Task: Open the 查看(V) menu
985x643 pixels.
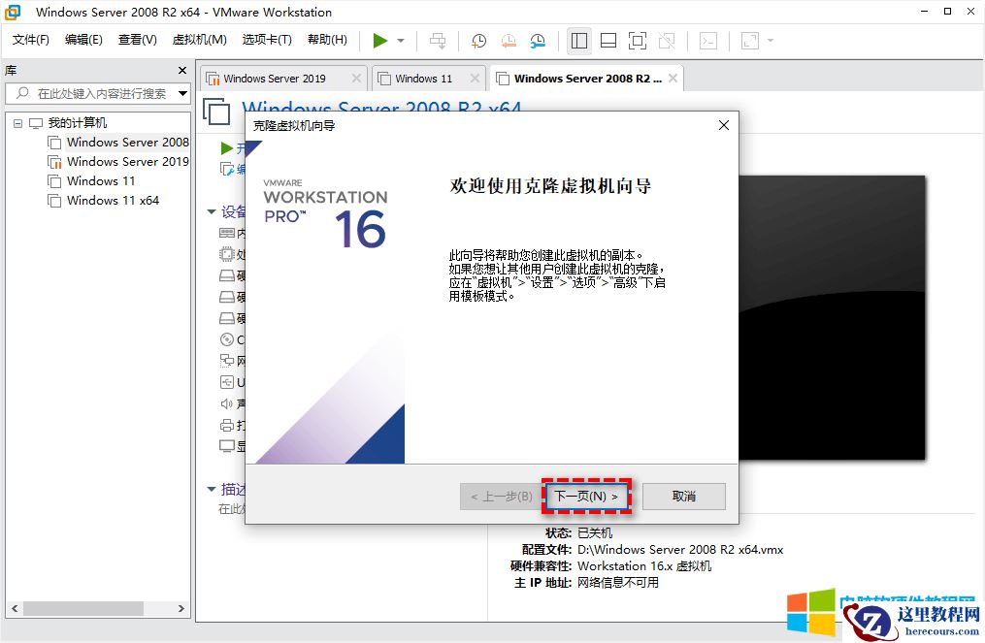Action: pos(138,40)
